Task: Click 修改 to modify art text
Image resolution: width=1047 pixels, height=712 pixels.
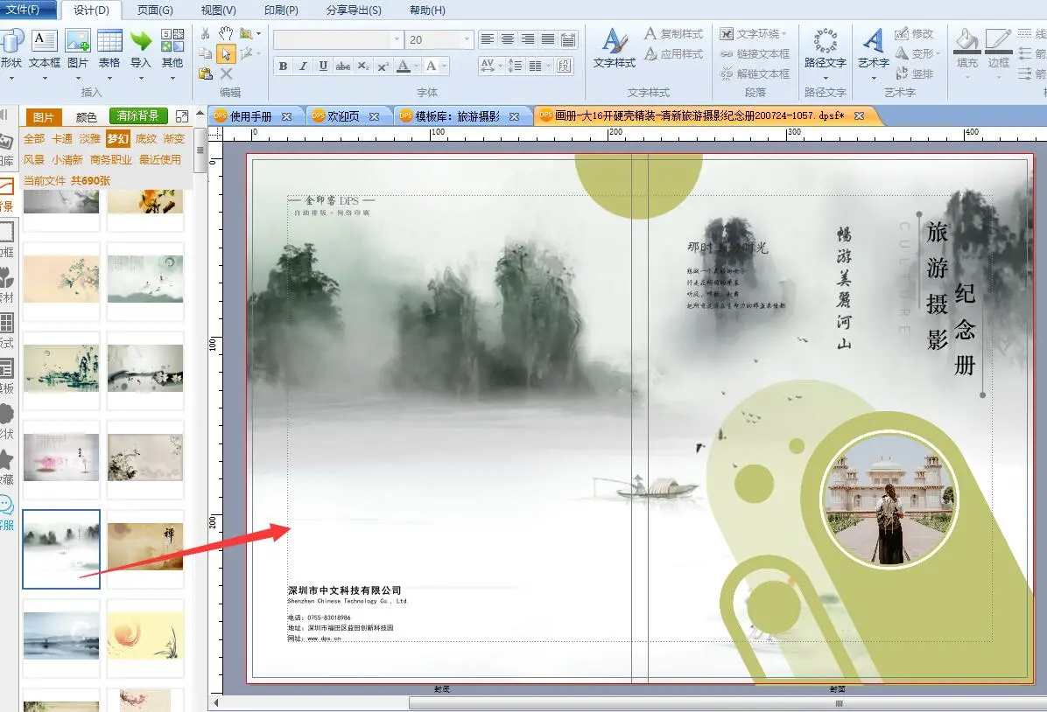Action: pyautogui.click(x=914, y=33)
